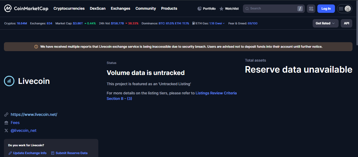Select Cryptocurrencies in the navigation bar

click(69, 8)
